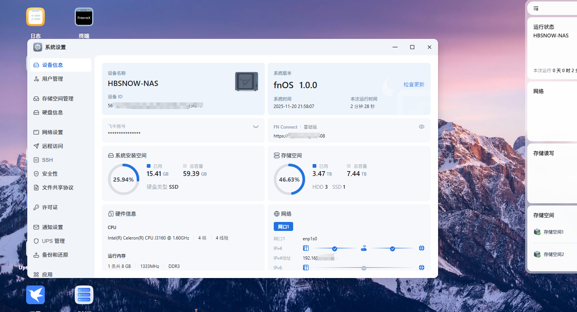Select 用户管理 in the settings sidebar
The image size is (577, 312).
52,79
